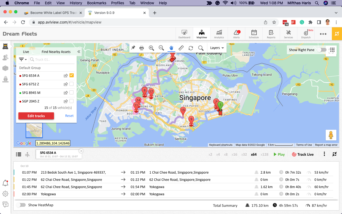Open Dispatch Beta from the top navigation
The height and width of the screenshot is (214, 342).
[x=306, y=34]
